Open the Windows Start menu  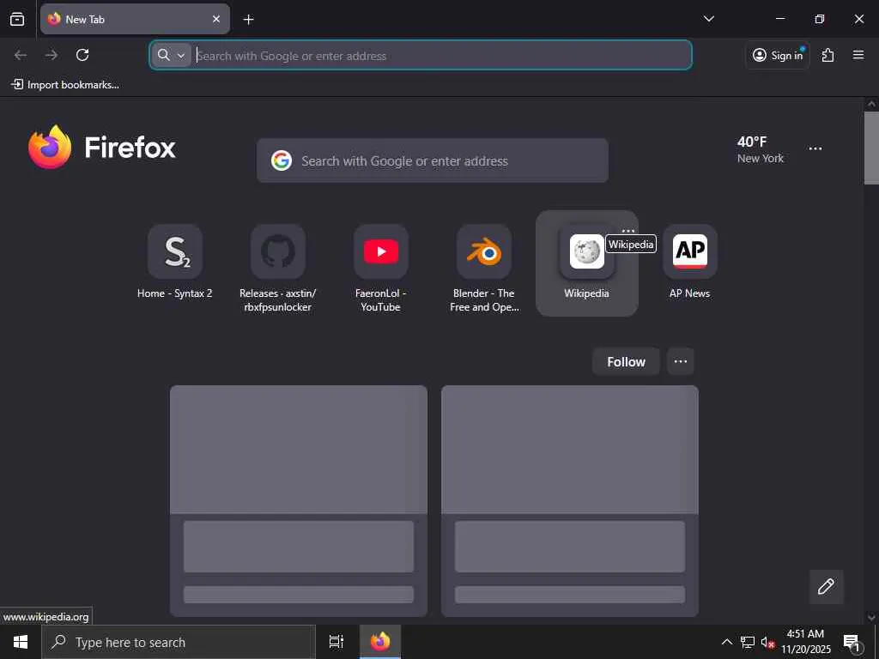(x=21, y=642)
